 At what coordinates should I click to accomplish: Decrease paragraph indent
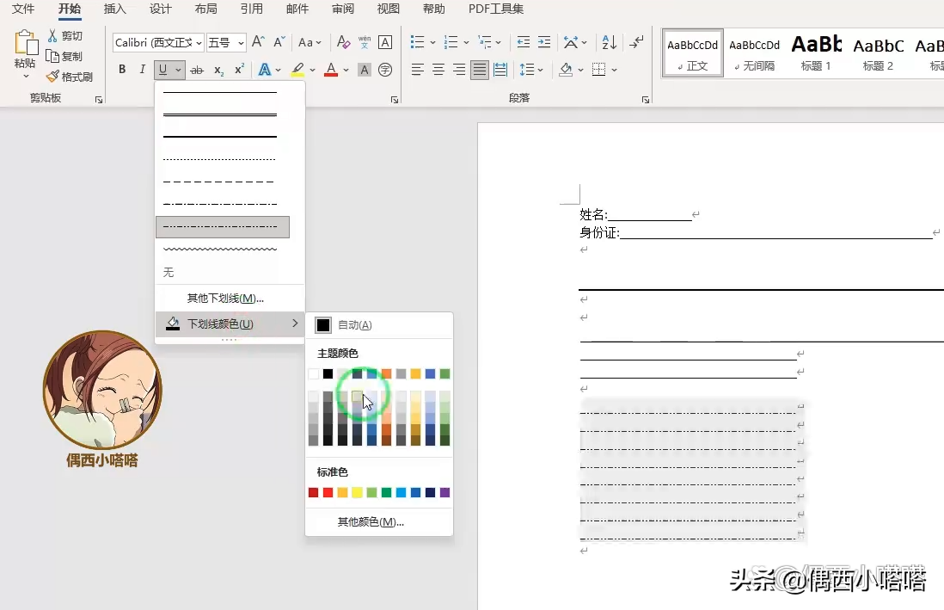pos(524,42)
